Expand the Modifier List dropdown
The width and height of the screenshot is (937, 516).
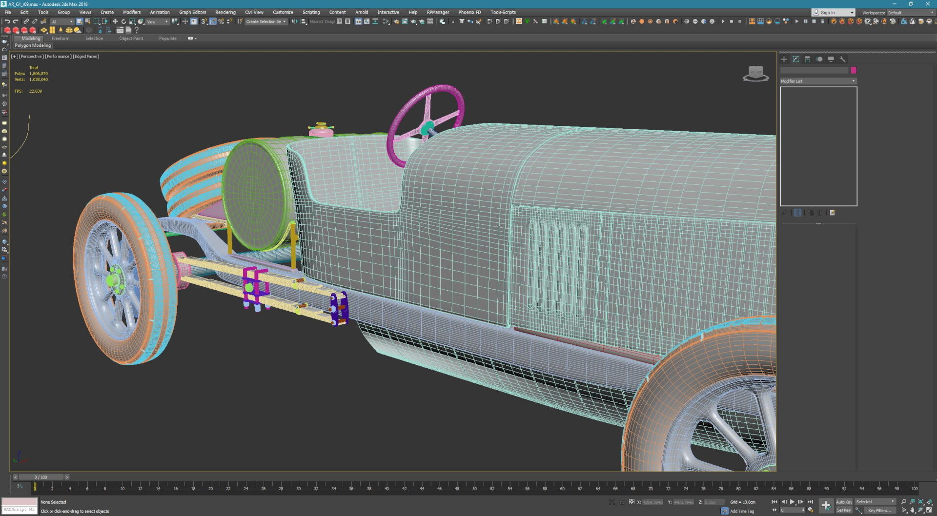pyautogui.click(x=818, y=81)
